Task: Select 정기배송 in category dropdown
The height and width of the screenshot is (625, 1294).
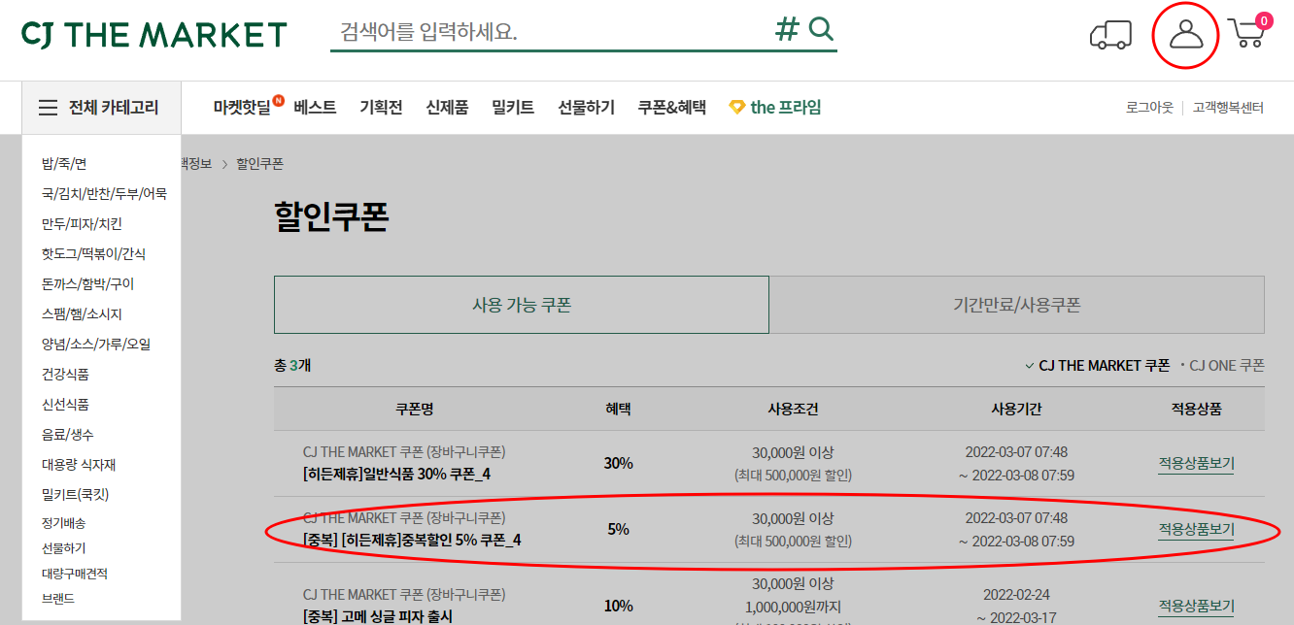Action: [63, 523]
